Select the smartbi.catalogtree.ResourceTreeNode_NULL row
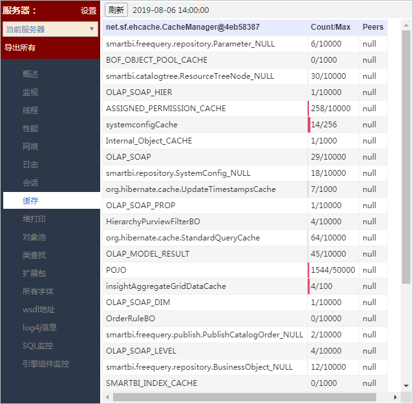This screenshot has height=404, width=413. point(245,76)
